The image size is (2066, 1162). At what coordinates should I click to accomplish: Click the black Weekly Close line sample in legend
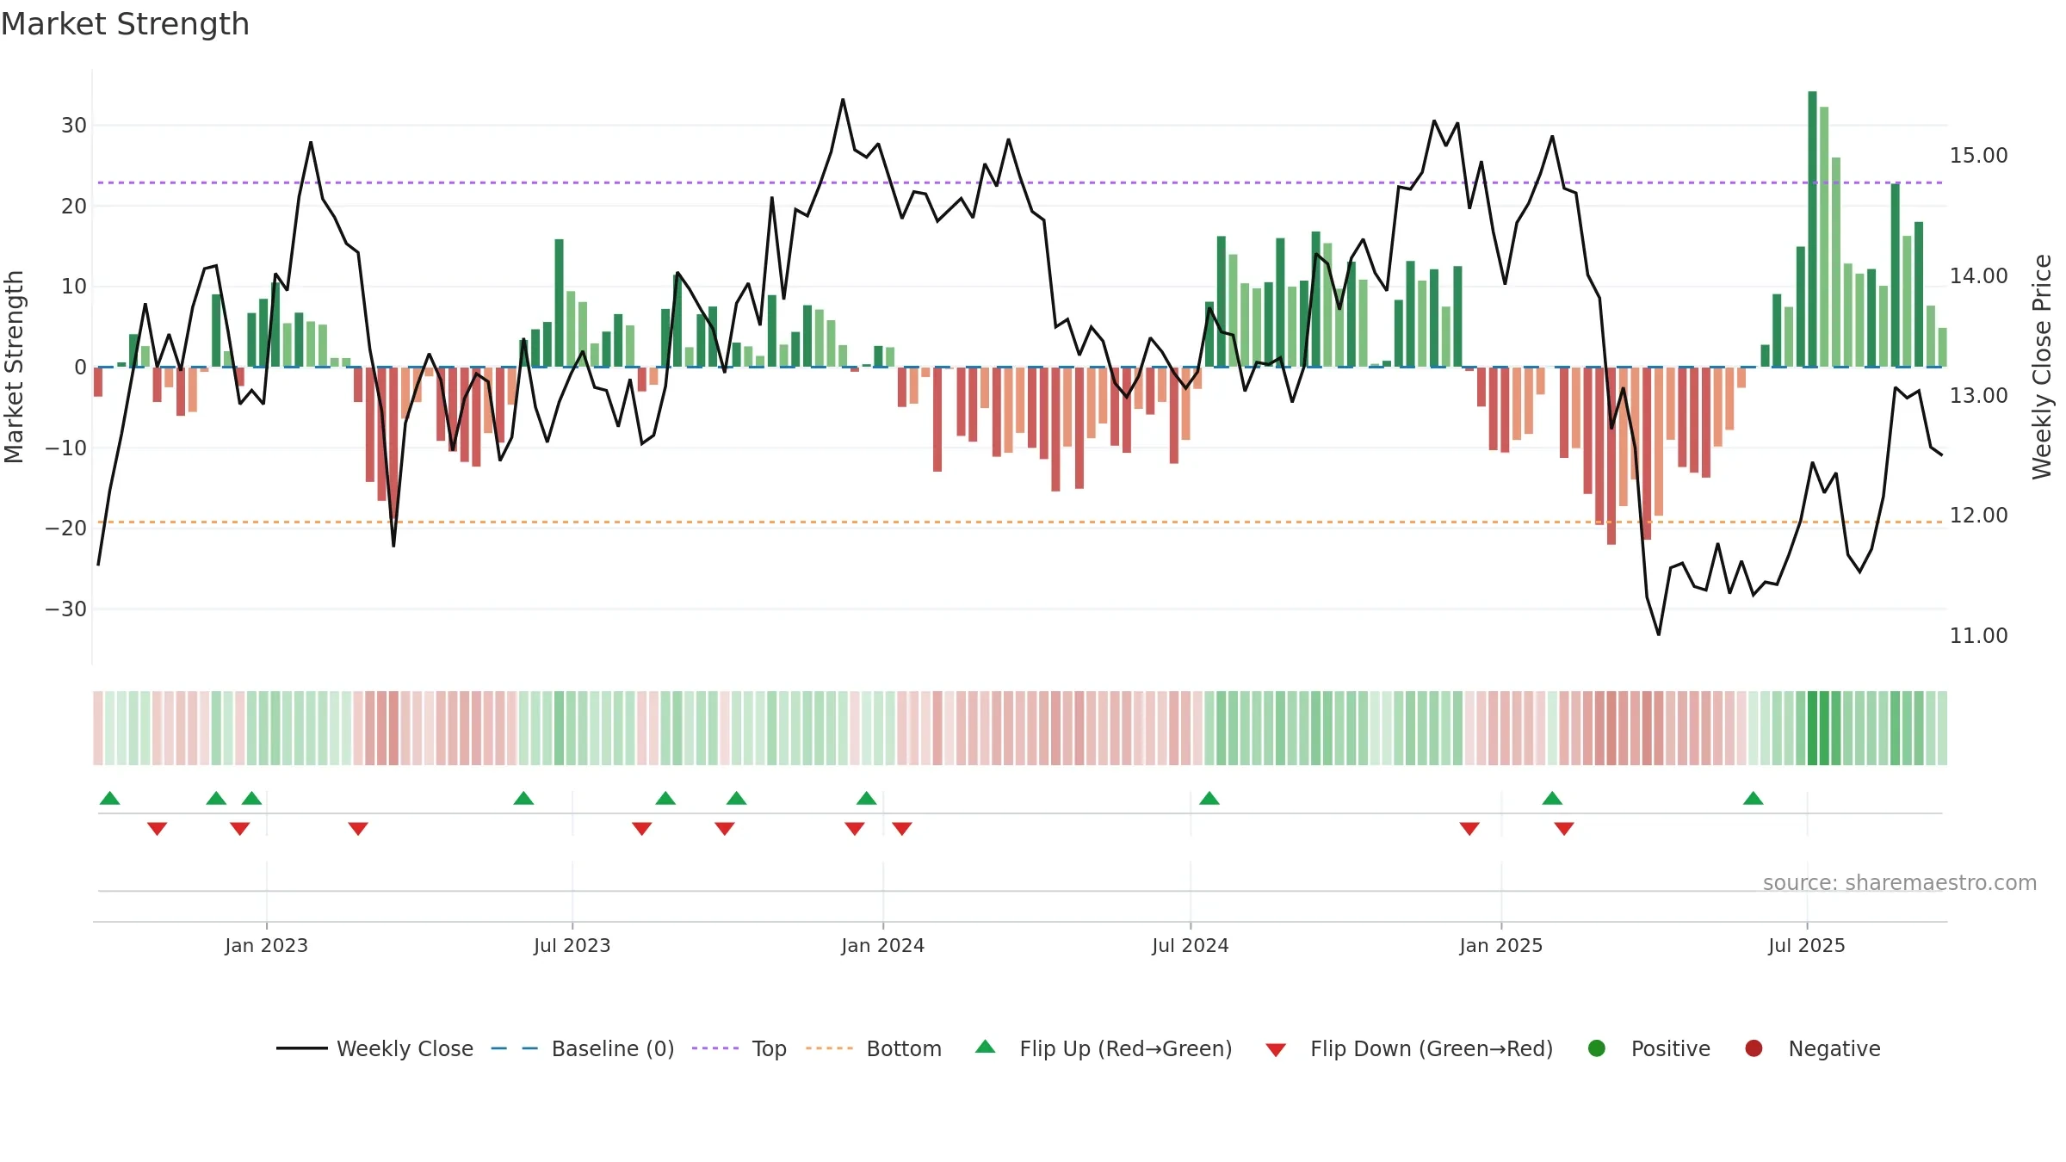point(301,1048)
